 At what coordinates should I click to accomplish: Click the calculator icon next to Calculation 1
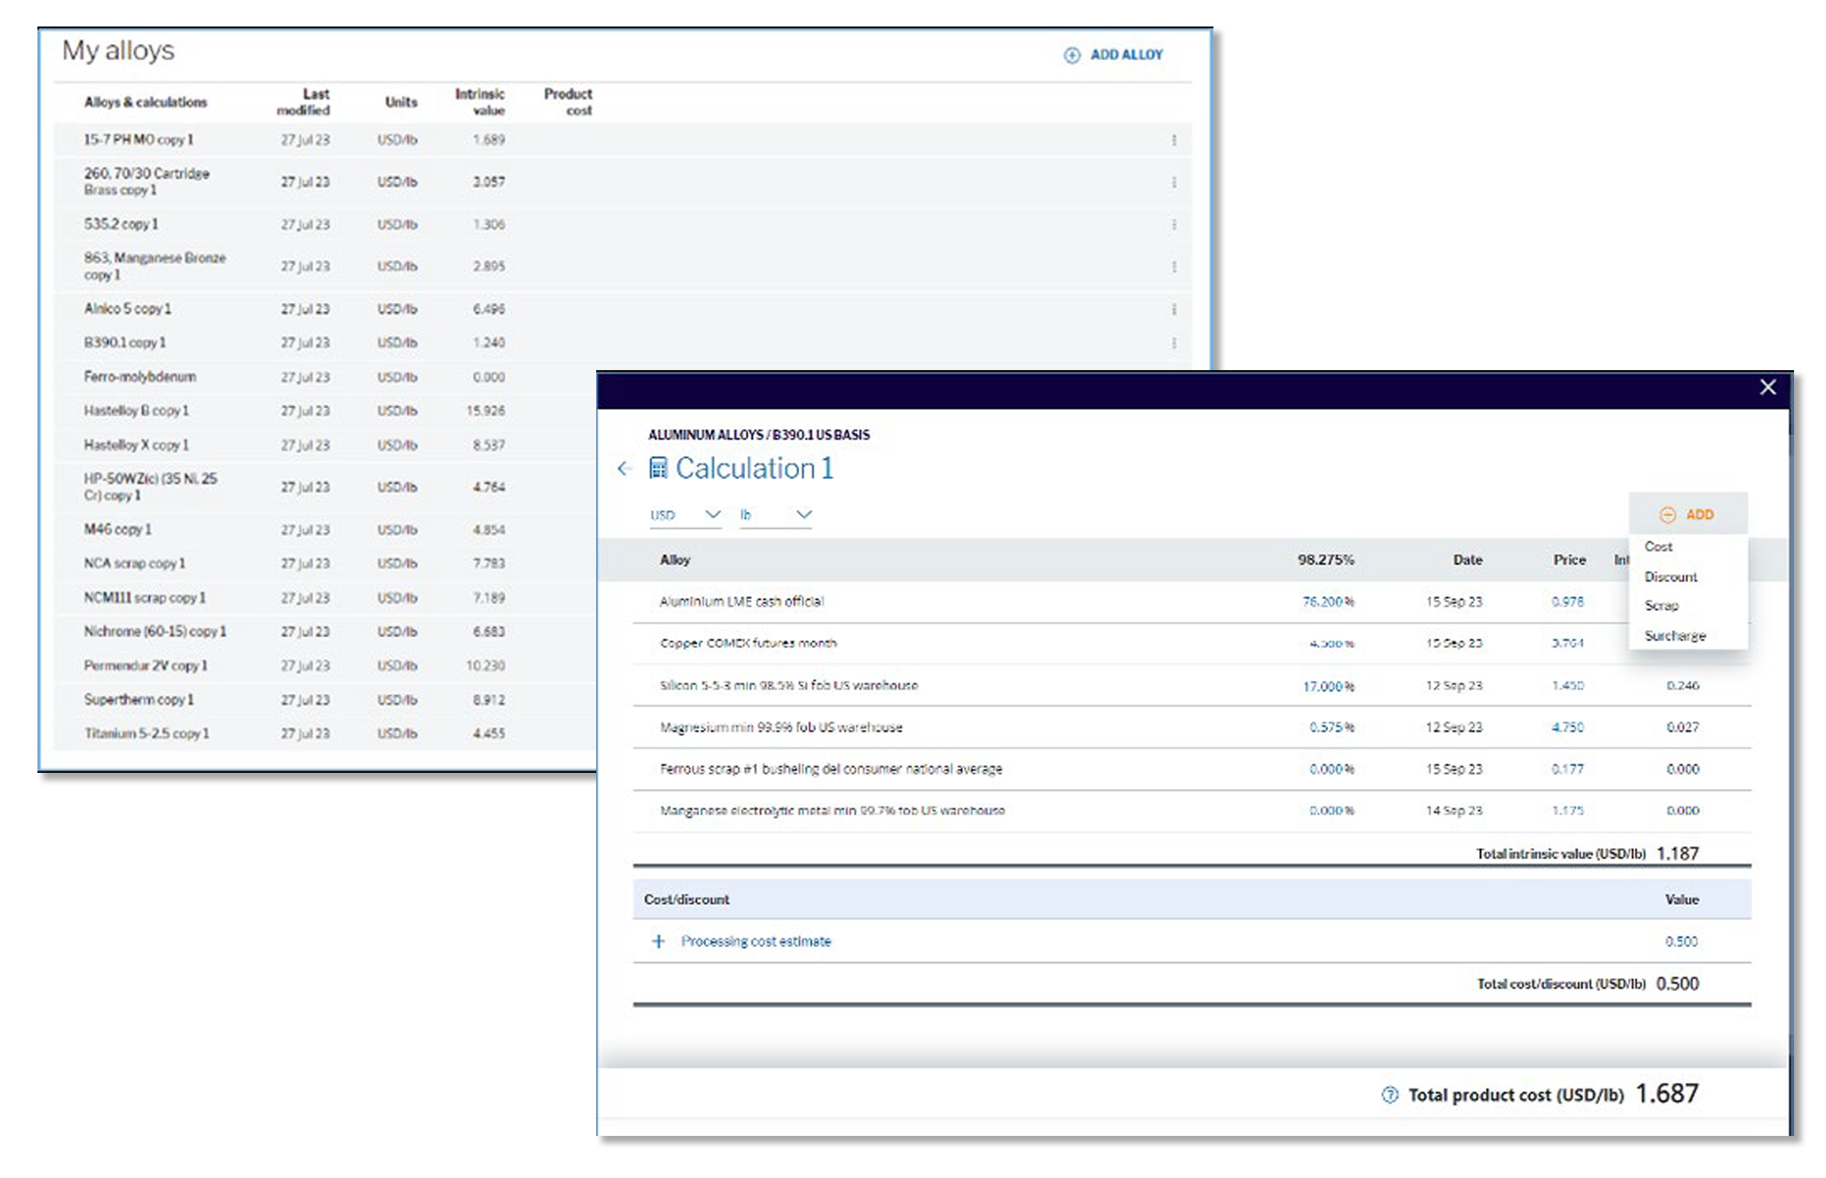[658, 468]
